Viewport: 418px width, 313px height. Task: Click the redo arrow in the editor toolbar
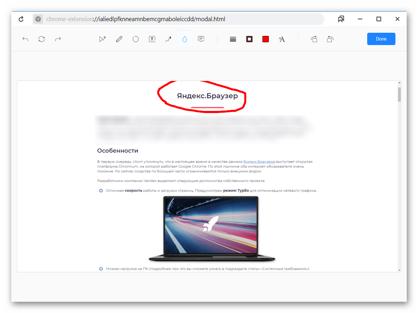[58, 39]
